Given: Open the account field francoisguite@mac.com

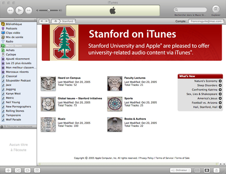Looking at the screenshot, I should (x=206, y=21).
